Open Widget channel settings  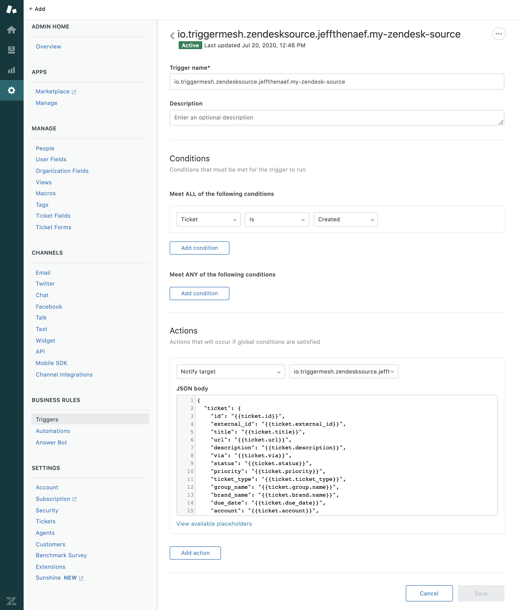click(x=46, y=341)
